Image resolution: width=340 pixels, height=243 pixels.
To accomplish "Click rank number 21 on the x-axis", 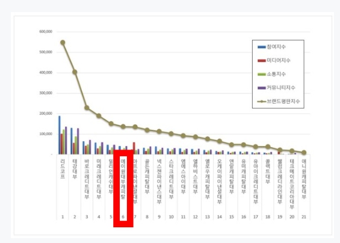I will [x=304, y=217].
